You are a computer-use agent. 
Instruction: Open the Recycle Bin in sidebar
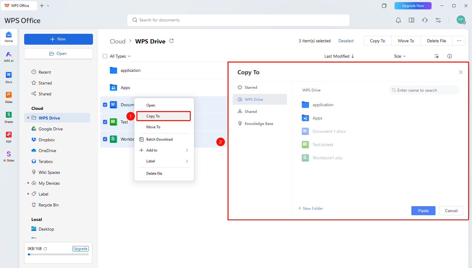(57, 205)
